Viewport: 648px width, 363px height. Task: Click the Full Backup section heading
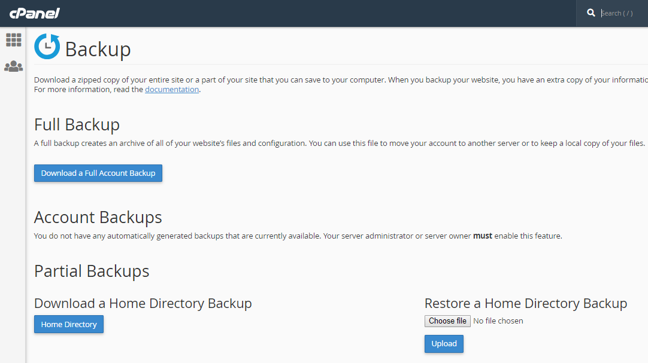(77, 124)
